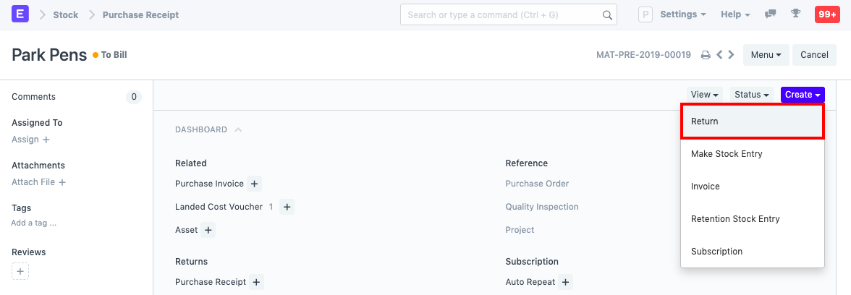Go to previous document with left chevron
The height and width of the screenshot is (295, 851).
tap(719, 55)
